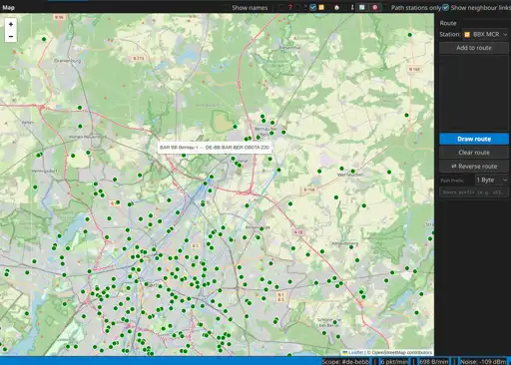
Task: Click the Draw route button
Action: pos(474,139)
